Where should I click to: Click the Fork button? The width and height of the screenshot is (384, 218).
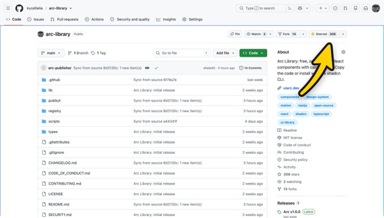tap(287, 34)
